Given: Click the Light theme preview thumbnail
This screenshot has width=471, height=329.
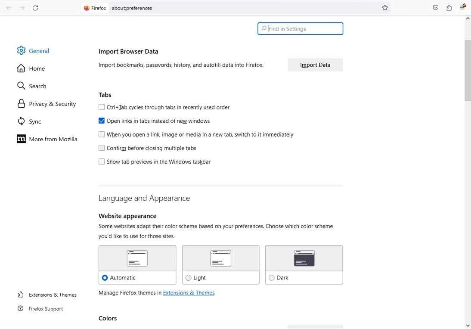Looking at the screenshot, I should click(221, 258).
